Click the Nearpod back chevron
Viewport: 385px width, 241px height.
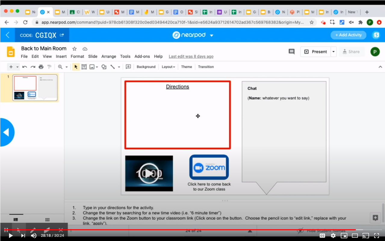point(8,35)
